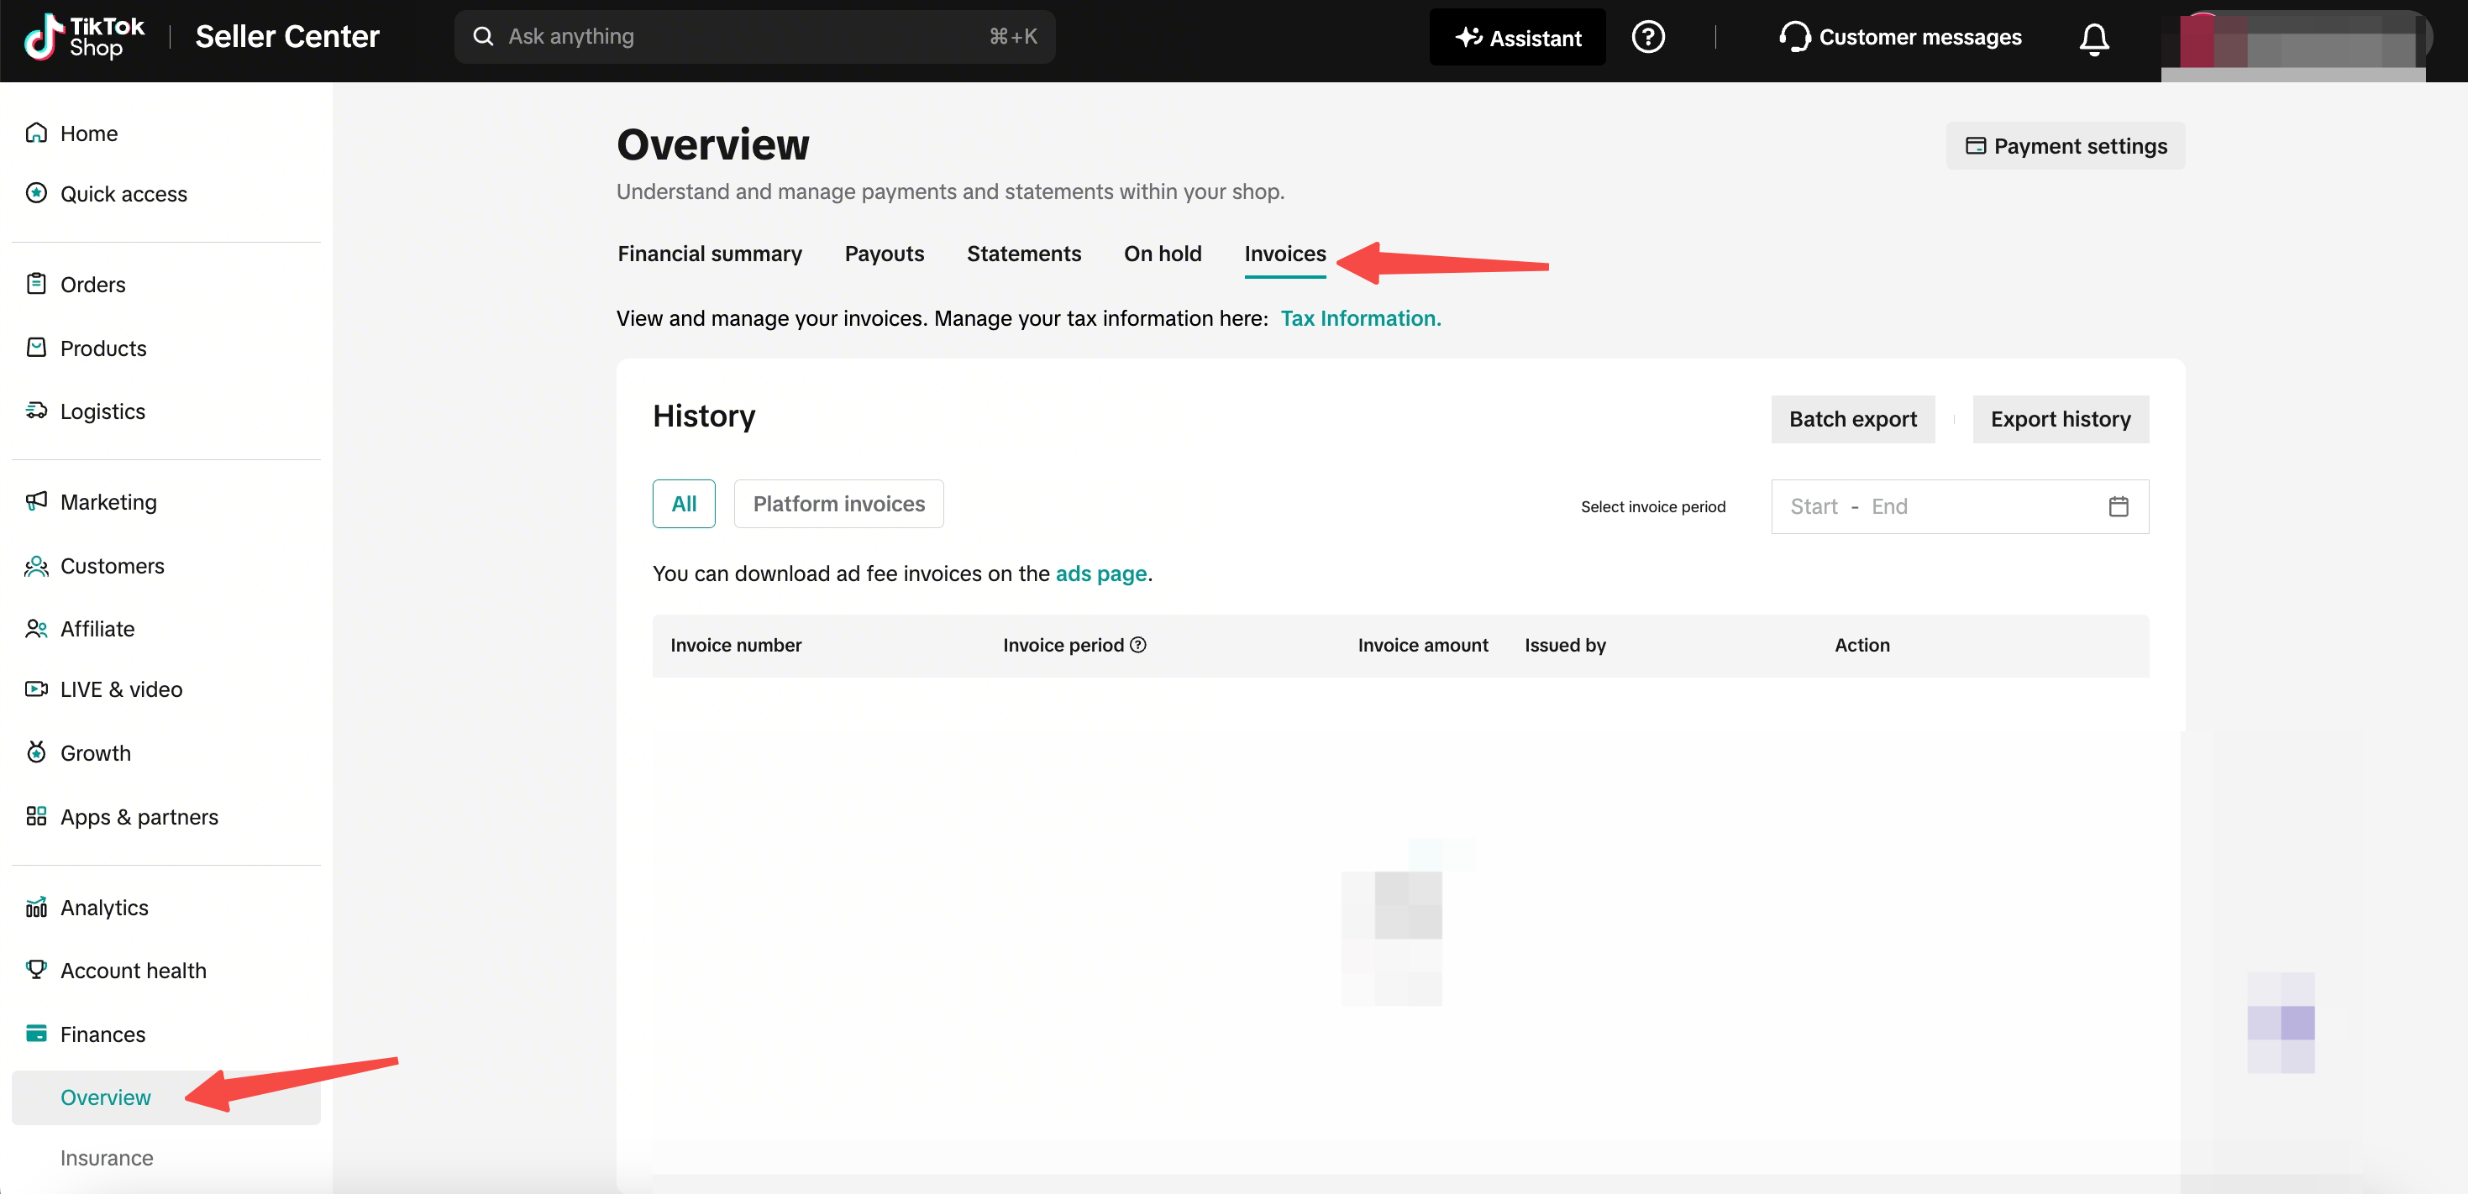Click the Finances card icon

(x=36, y=1034)
